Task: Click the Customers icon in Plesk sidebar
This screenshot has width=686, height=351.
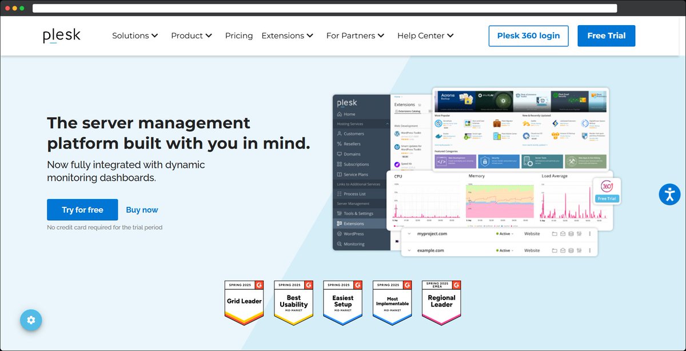Action: pos(340,134)
